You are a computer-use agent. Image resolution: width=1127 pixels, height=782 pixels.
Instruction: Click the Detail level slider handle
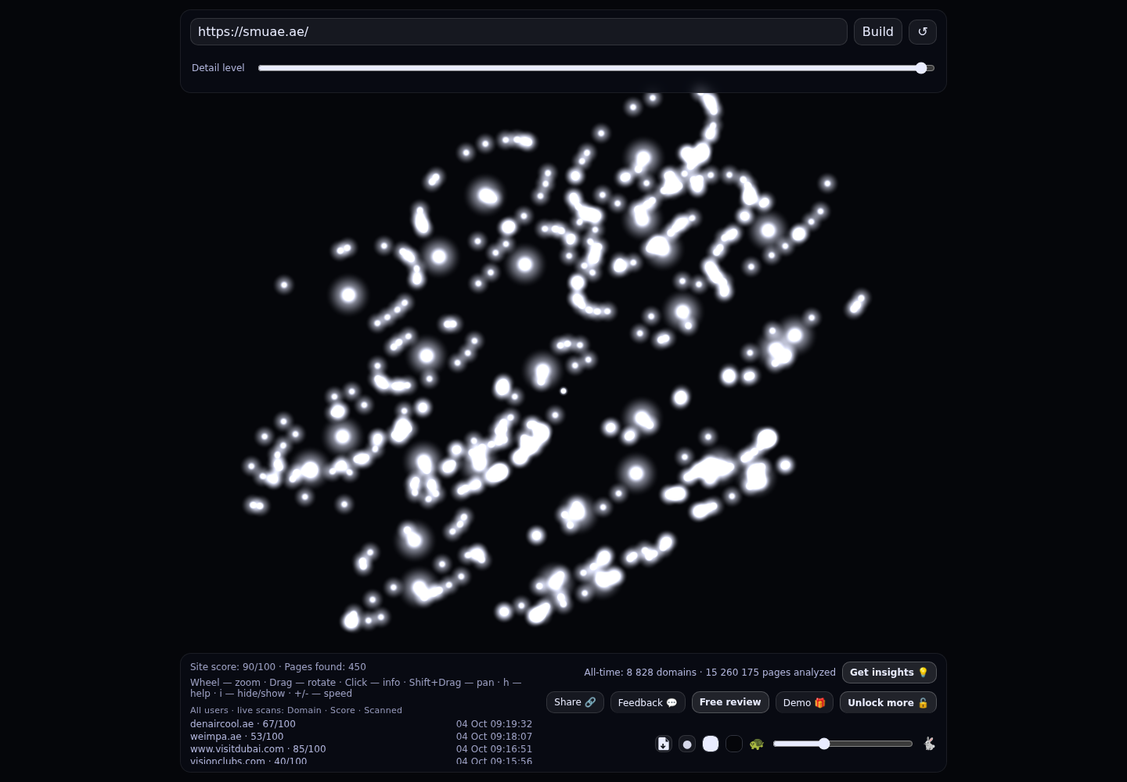[x=921, y=68]
